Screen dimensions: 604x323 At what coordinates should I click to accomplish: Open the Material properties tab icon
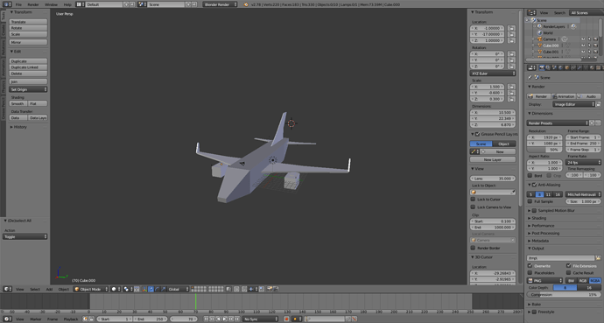[592, 67]
